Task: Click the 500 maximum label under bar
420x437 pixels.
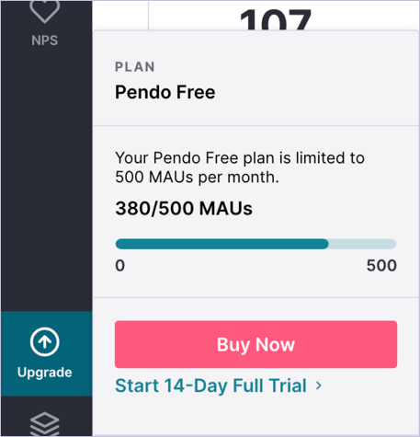Action: 381,266
